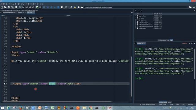Switch to the Help pane tab
The width and height of the screenshot is (196, 110).
[x=168, y=40]
